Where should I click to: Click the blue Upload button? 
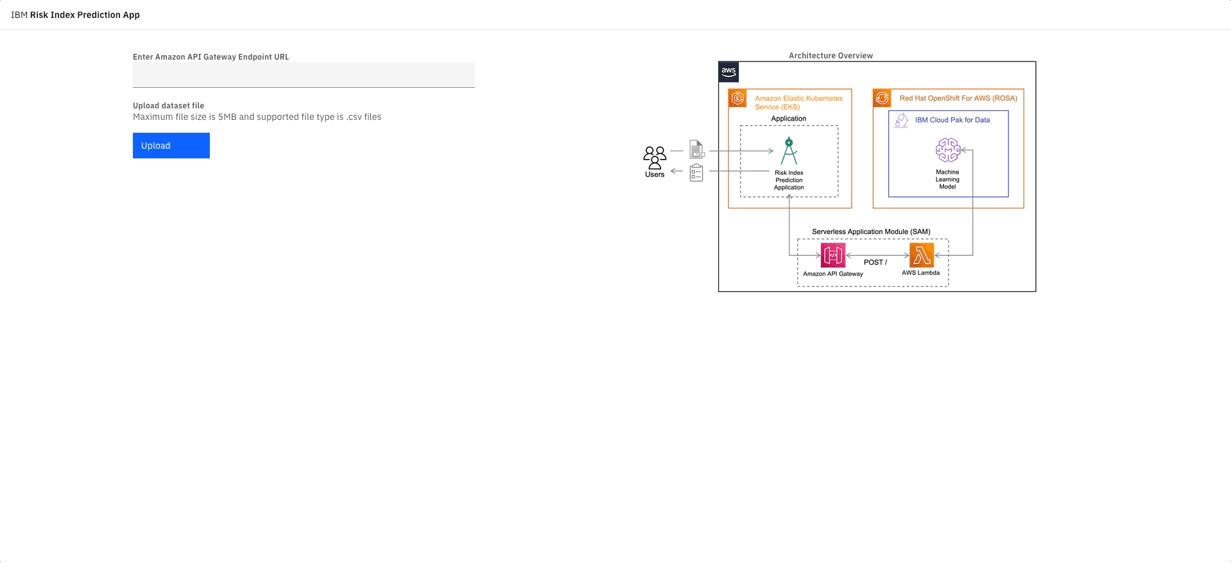171,146
